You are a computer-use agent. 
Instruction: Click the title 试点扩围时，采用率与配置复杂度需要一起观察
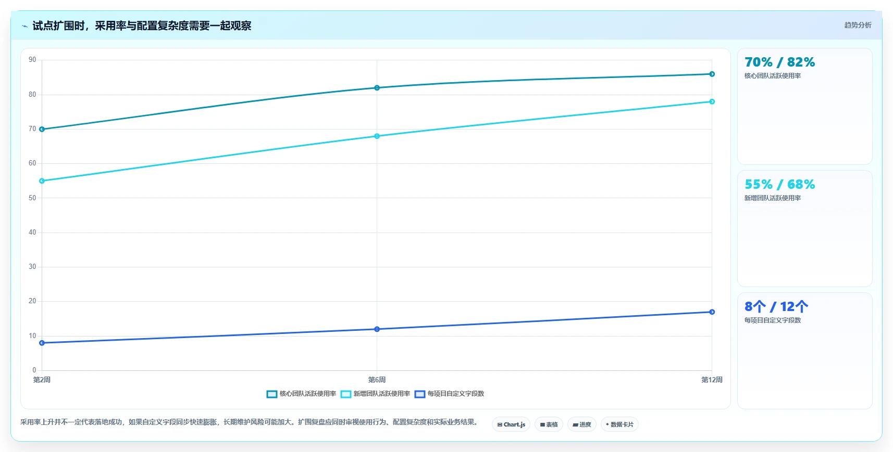[142, 25]
